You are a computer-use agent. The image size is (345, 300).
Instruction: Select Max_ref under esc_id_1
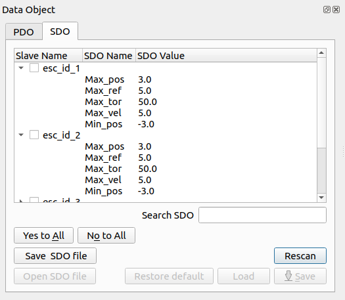[x=103, y=91]
